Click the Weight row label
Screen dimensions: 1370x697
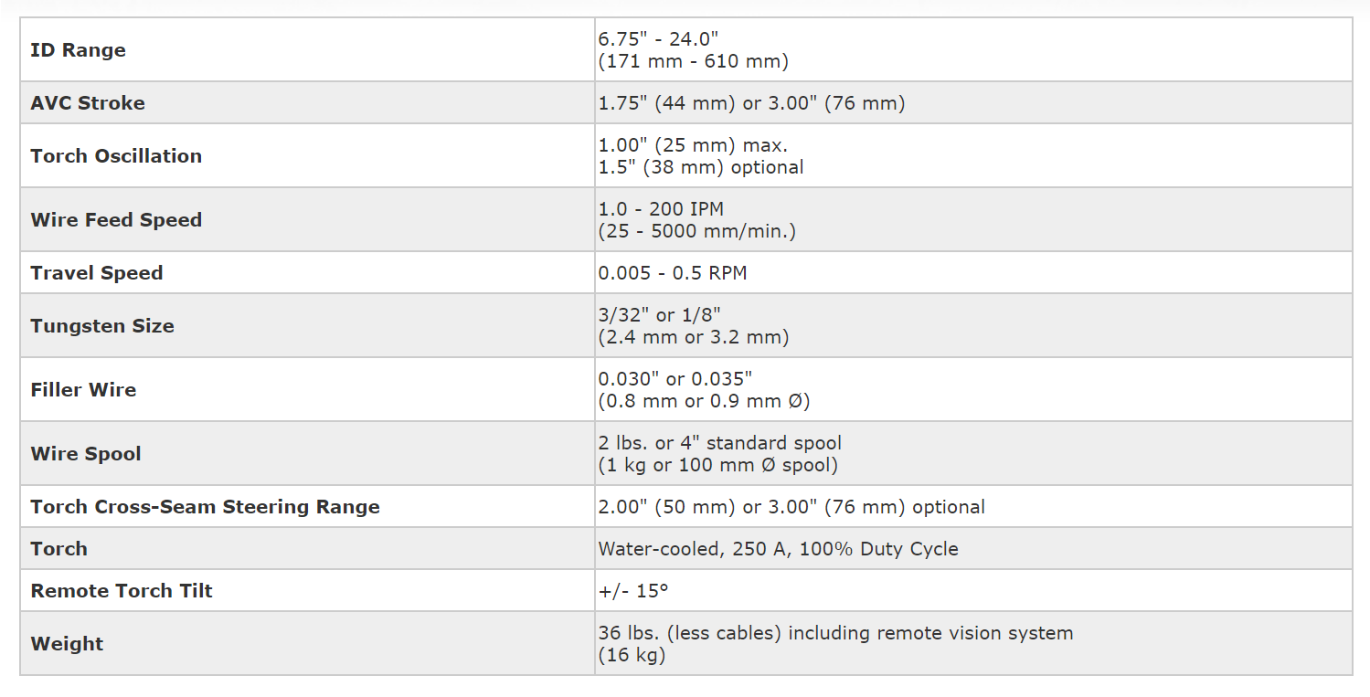67,644
